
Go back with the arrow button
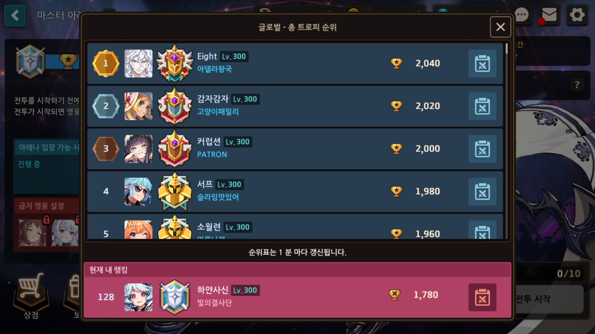[x=15, y=16]
